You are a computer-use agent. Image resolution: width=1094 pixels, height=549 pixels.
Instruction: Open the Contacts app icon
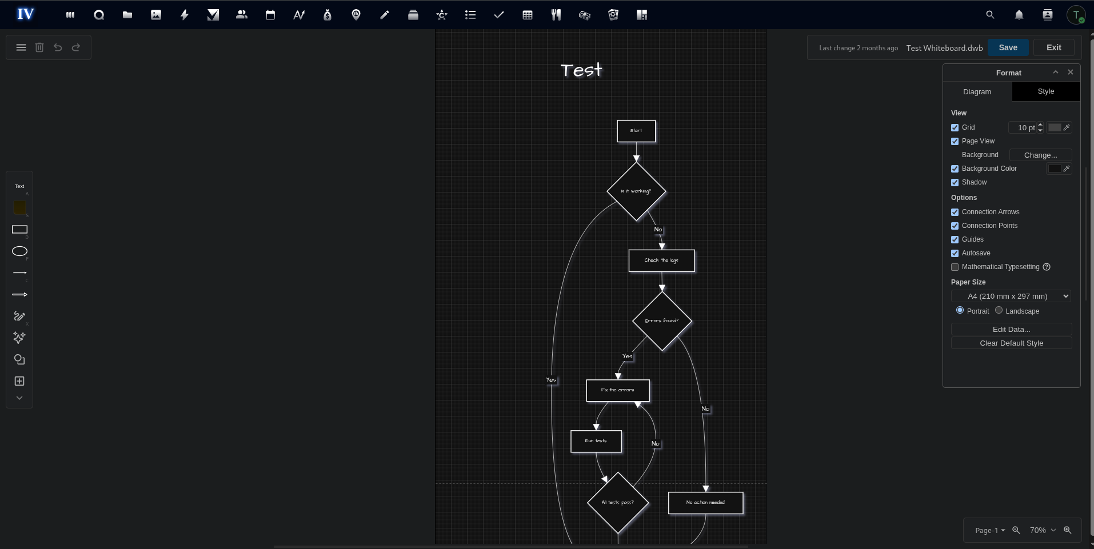241,15
